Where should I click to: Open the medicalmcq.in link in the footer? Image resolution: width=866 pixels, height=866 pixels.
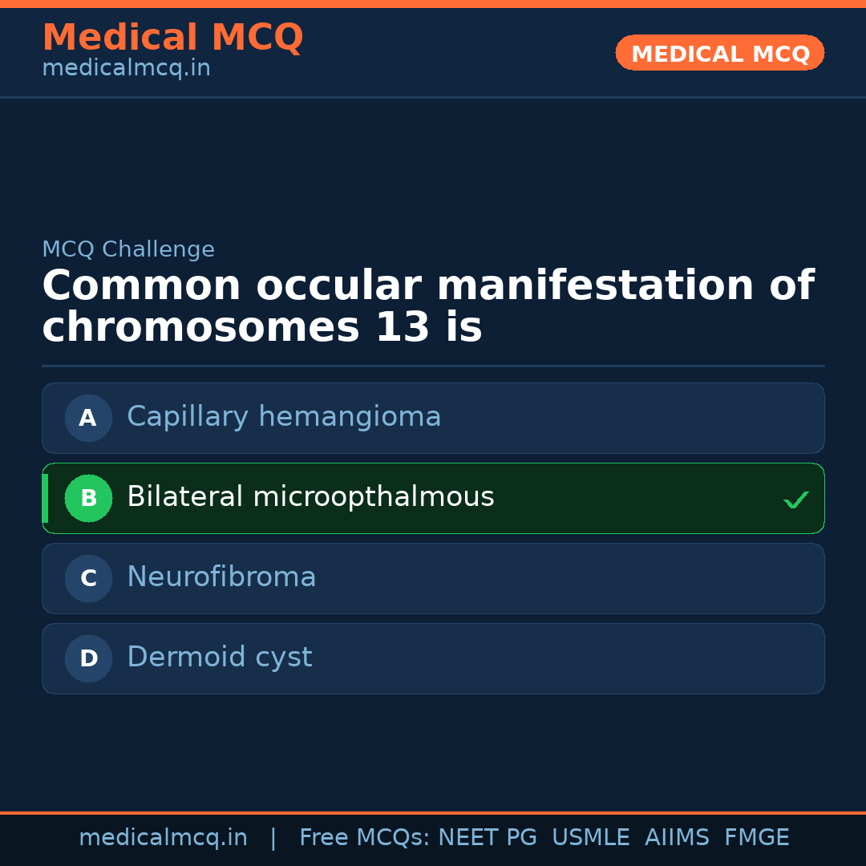point(163,838)
